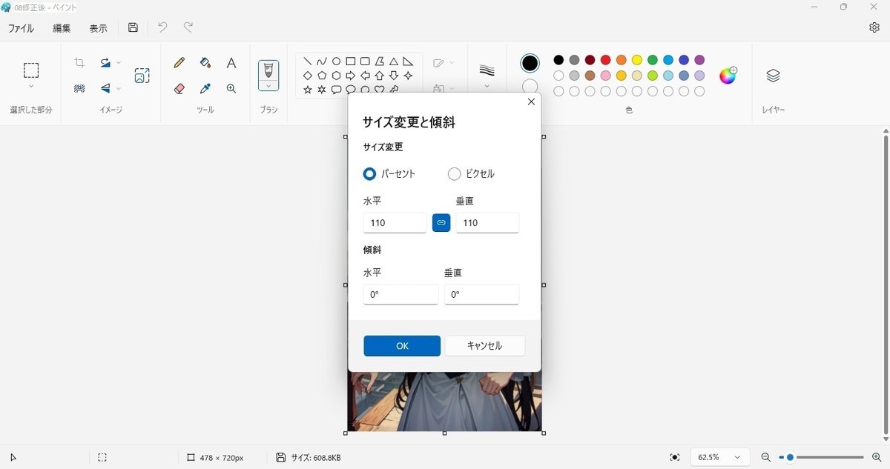Select the Color 1 black circle

point(530,64)
